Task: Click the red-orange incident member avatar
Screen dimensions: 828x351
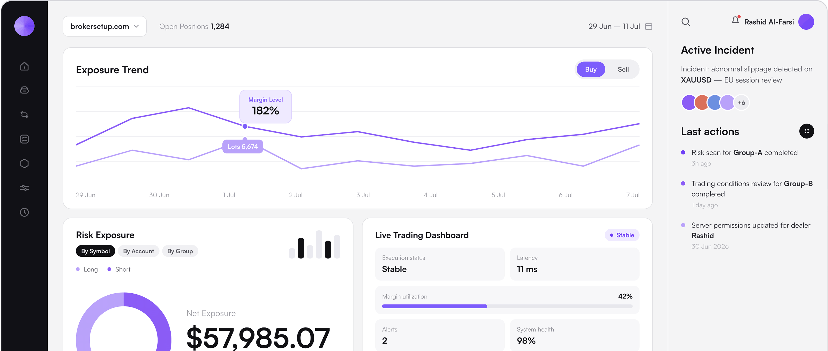Action: pos(702,103)
